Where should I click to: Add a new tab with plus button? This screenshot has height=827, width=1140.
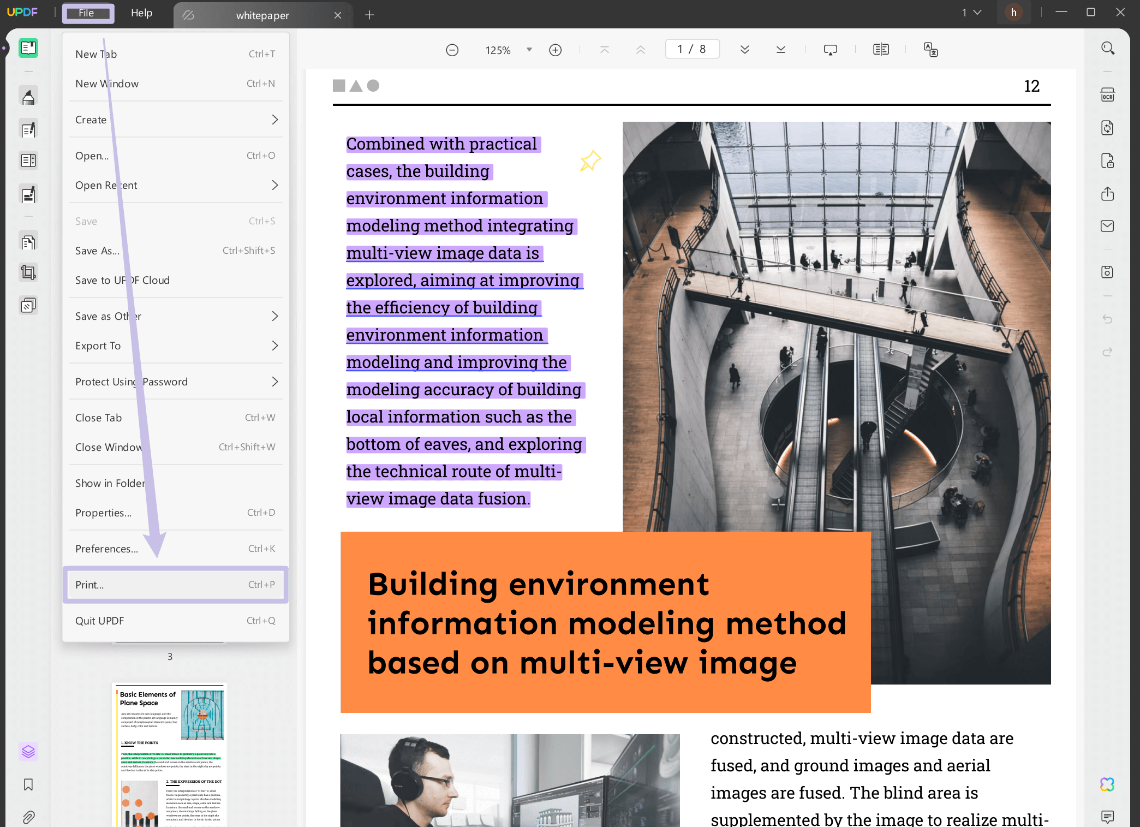click(x=369, y=15)
